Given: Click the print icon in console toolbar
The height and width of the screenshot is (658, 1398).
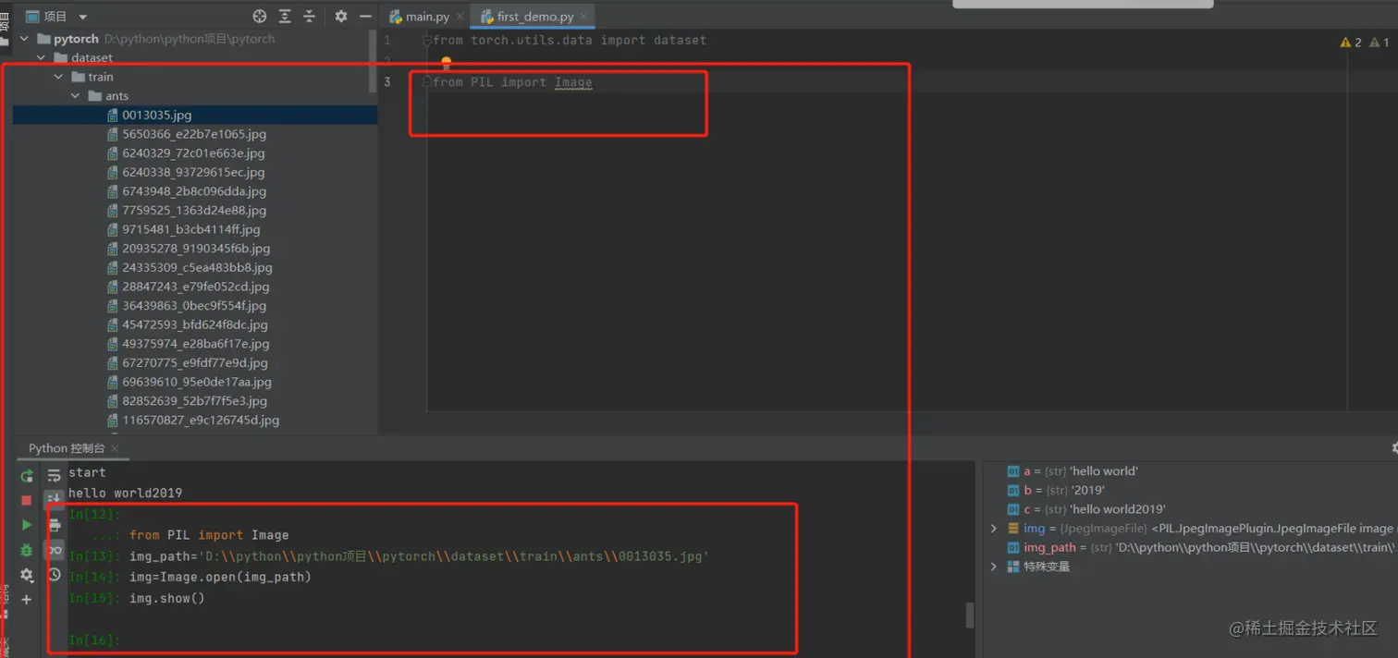Looking at the screenshot, I should coord(55,525).
